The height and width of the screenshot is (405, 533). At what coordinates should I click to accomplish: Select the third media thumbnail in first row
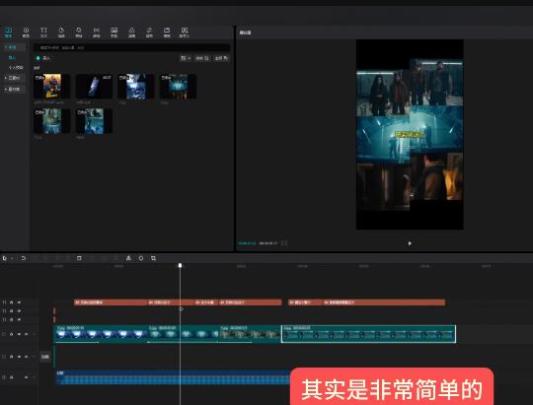pyautogui.click(x=136, y=87)
